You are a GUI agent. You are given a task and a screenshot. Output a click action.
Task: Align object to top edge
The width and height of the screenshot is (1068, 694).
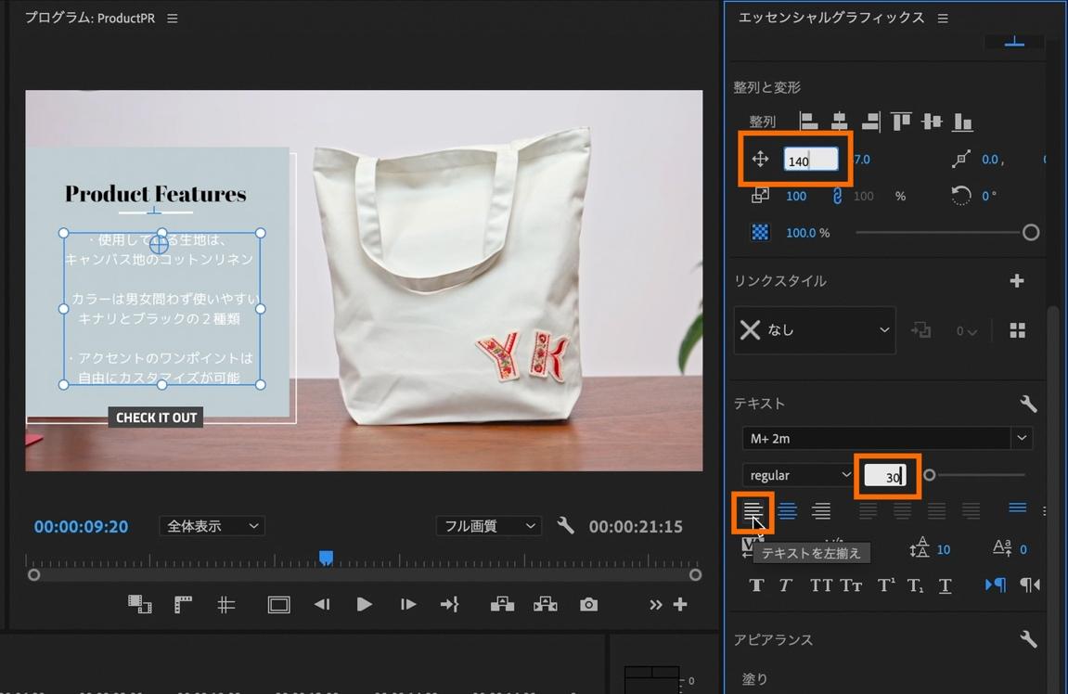pyautogui.click(x=901, y=122)
